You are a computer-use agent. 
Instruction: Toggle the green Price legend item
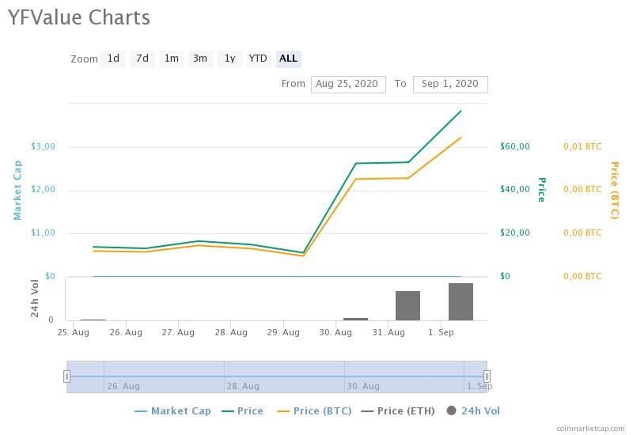coord(243,411)
